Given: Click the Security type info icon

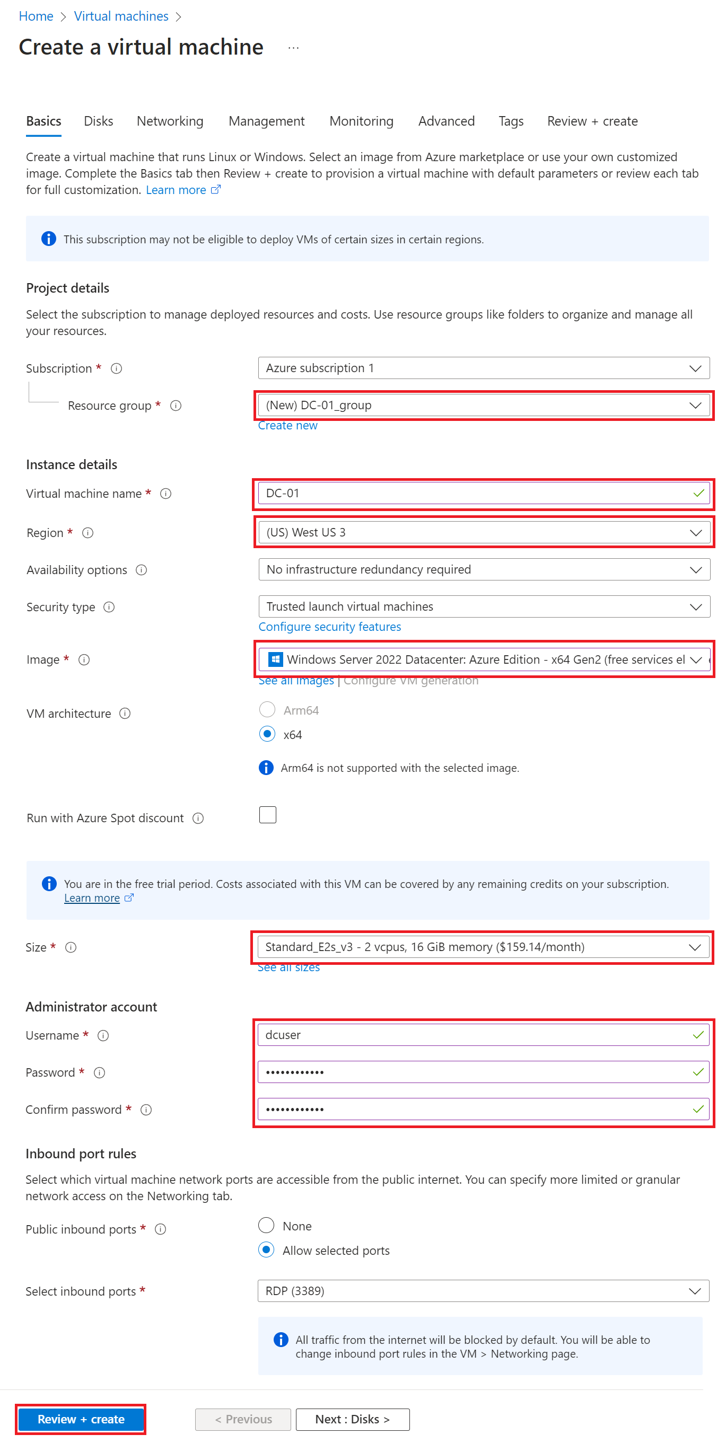Looking at the screenshot, I should (109, 607).
